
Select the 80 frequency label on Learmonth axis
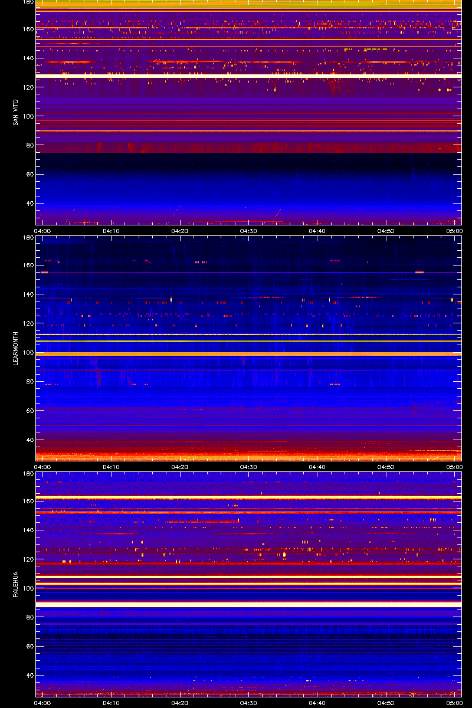(x=29, y=381)
